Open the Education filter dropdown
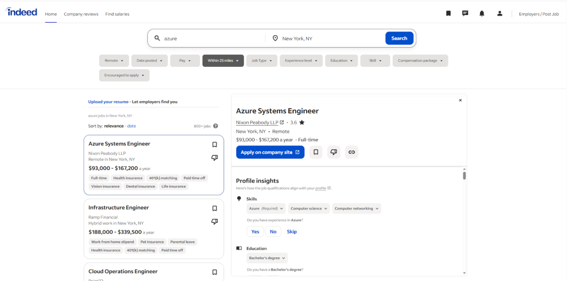This screenshot has height=281, width=567. point(341,61)
